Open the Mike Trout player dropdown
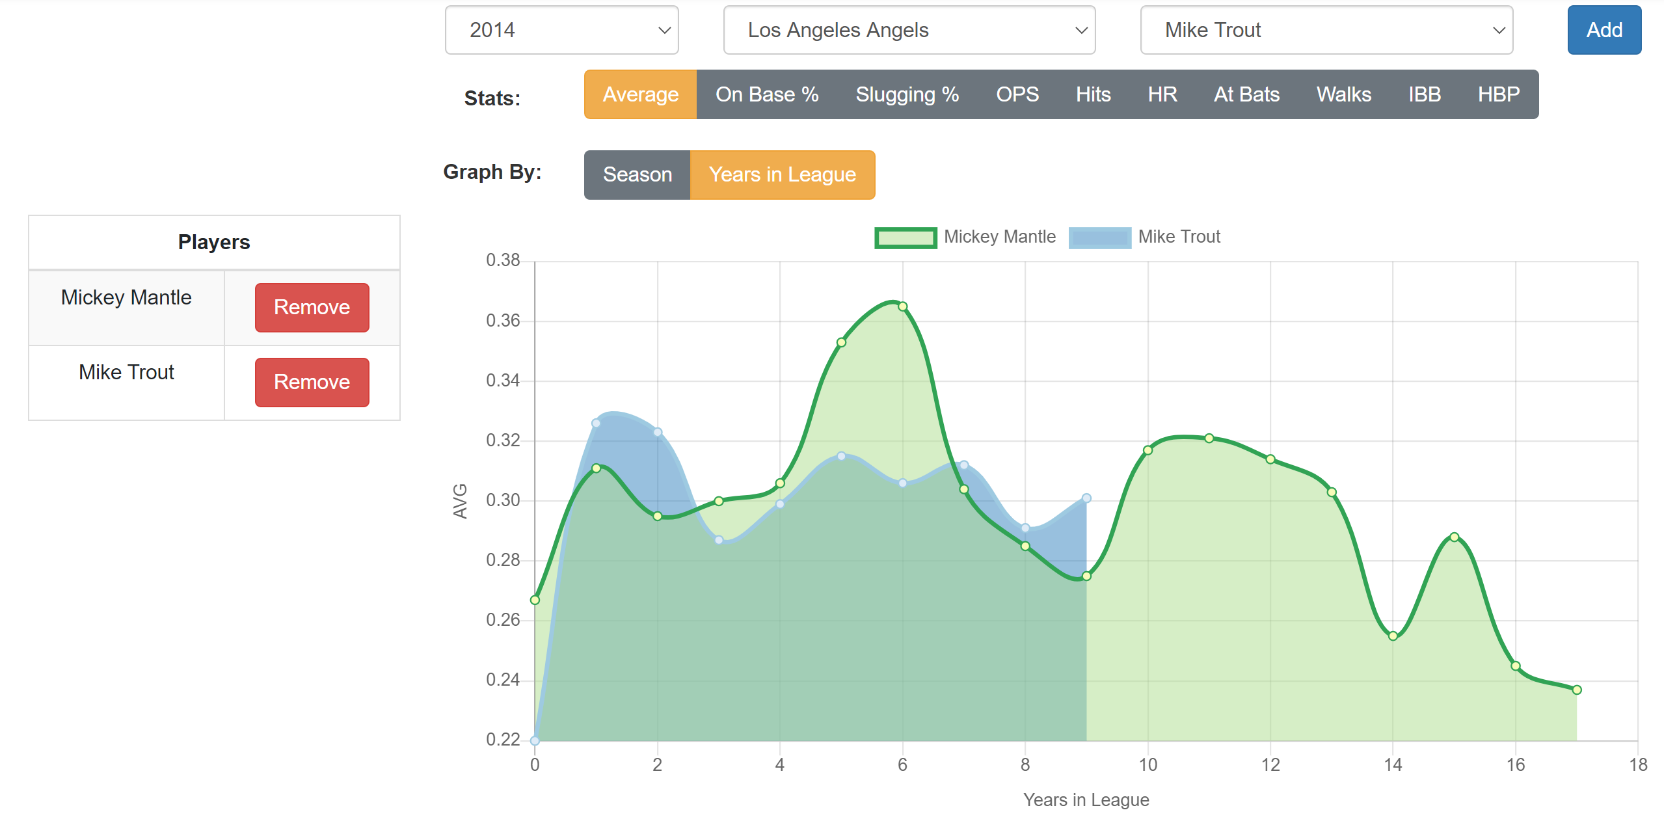1664x821 pixels. click(1326, 30)
